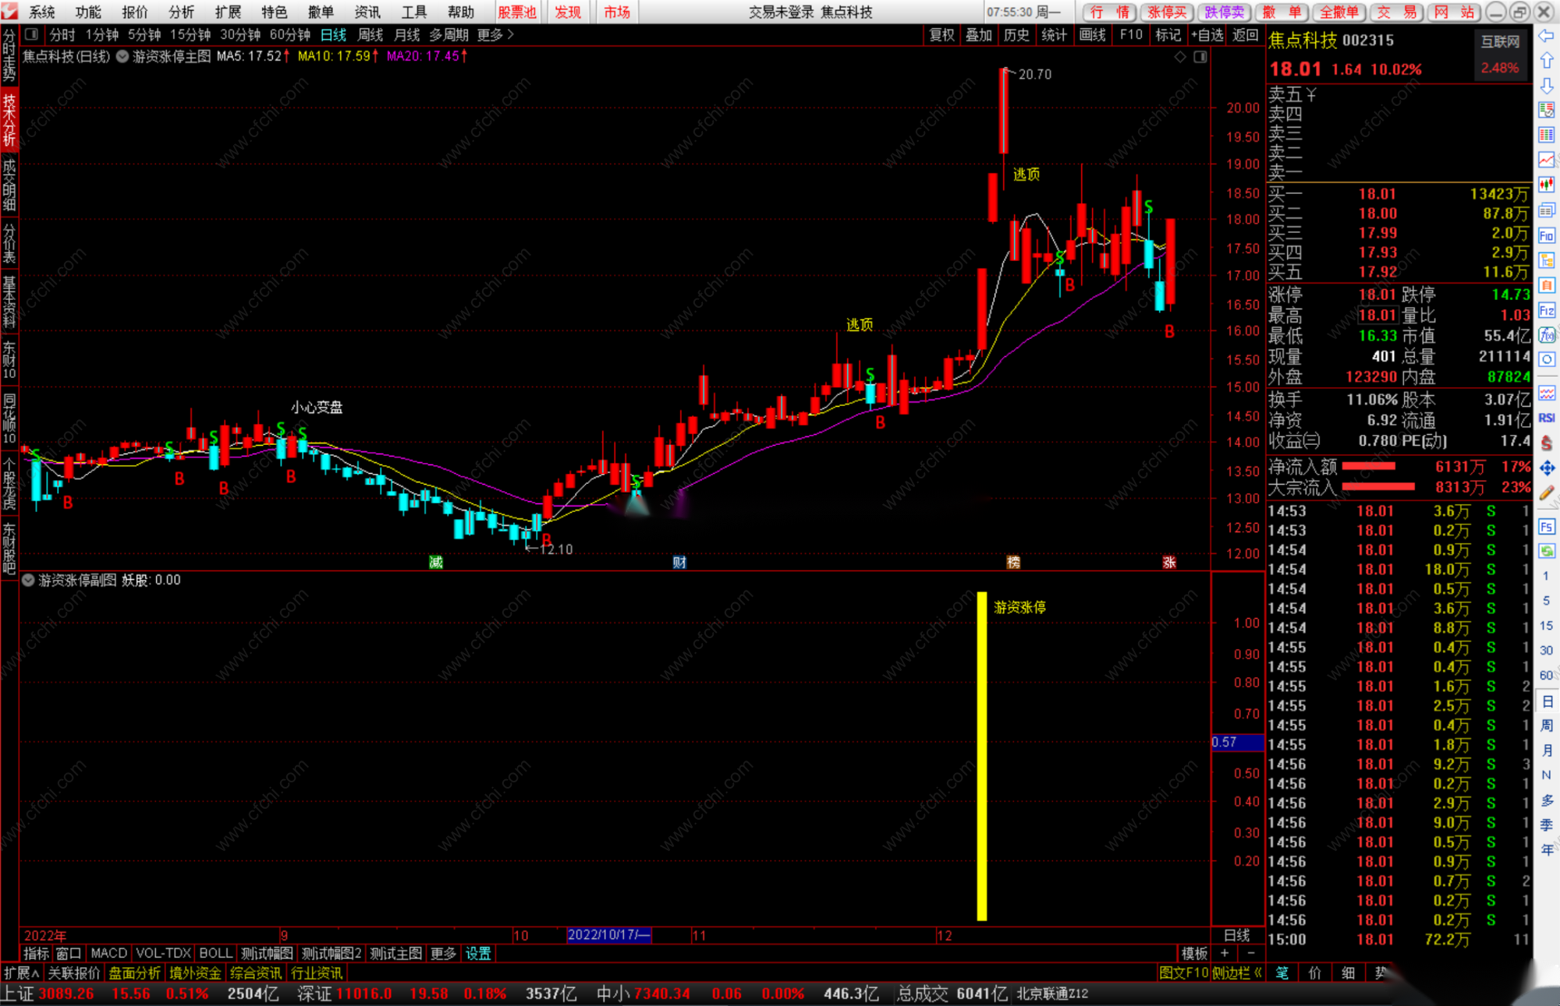Image resolution: width=1560 pixels, height=1006 pixels.
Task: Open the 分析 menu
Action: point(181,12)
